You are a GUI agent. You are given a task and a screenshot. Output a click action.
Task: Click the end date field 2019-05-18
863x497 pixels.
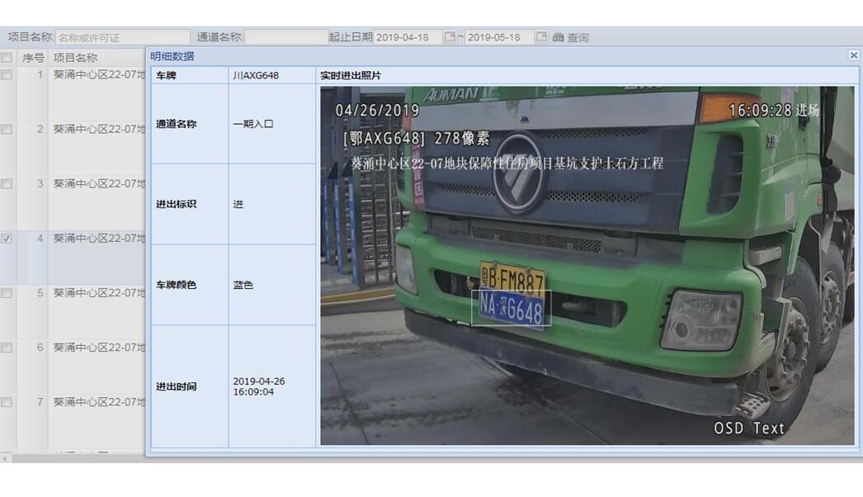[500, 37]
